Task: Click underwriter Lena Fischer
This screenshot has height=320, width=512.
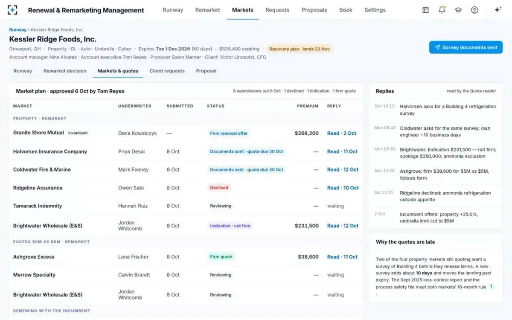Action: coord(133,257)
